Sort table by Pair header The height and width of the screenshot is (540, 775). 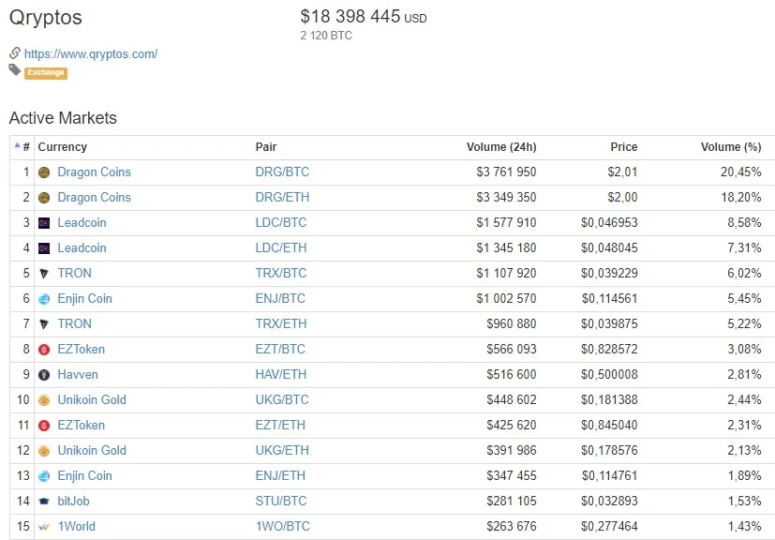[x=266, y=147]
